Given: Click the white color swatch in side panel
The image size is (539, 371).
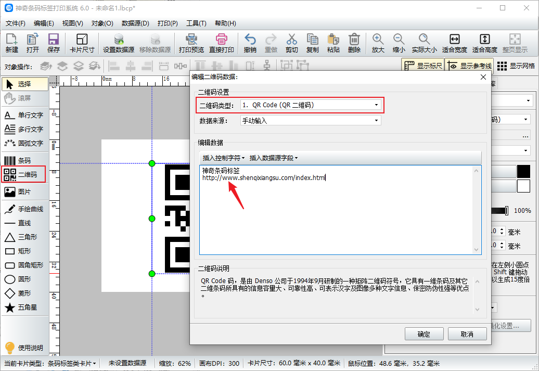Looking at the screenshot, I should click(x=523, y=186).
